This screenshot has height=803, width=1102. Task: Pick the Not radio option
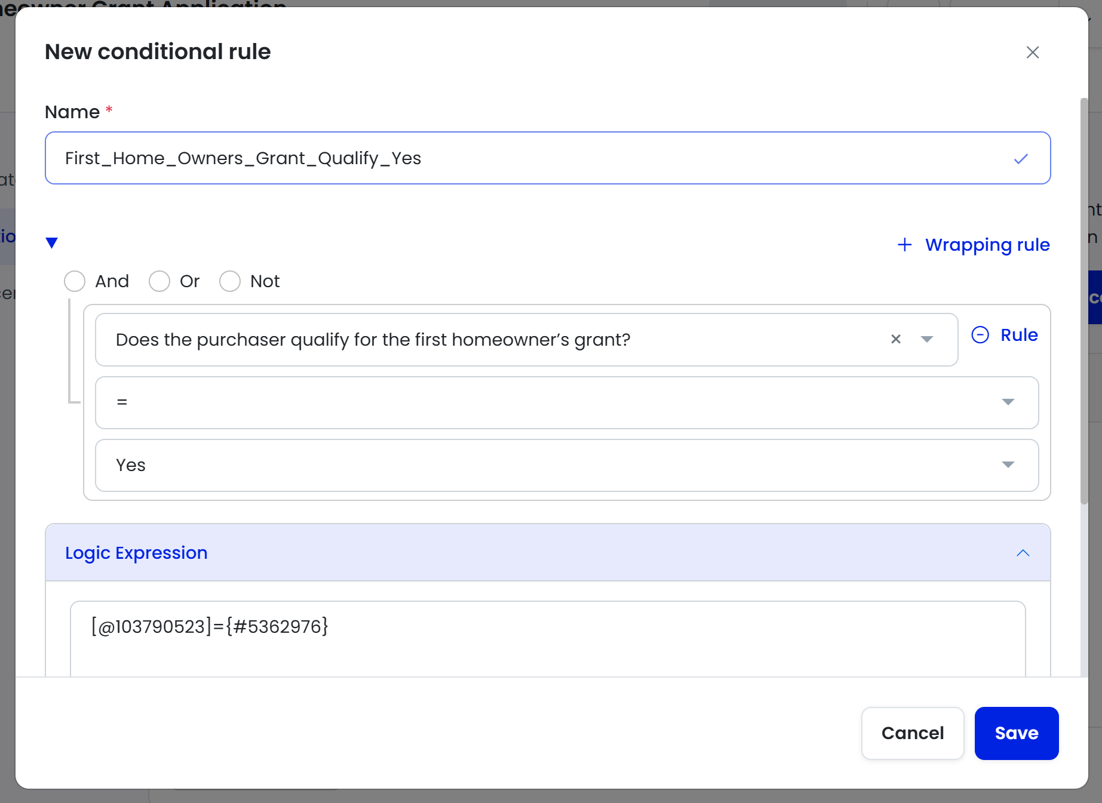[230, 281]
